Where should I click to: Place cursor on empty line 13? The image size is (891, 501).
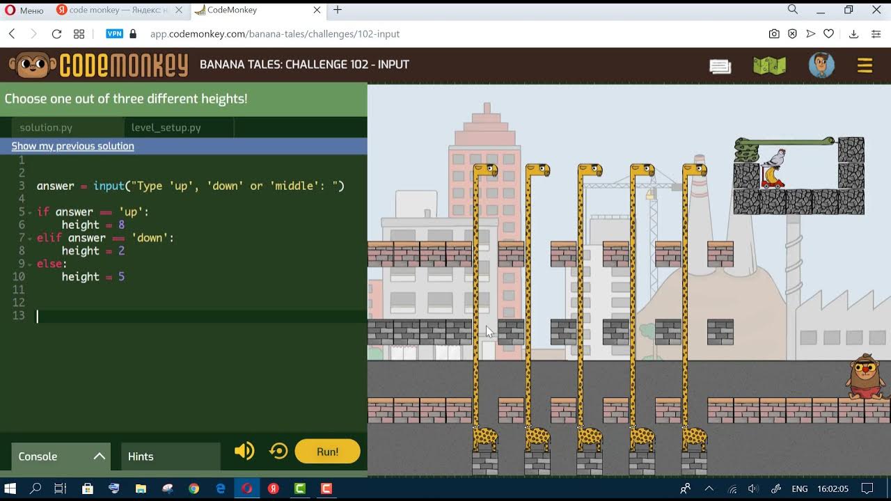click(x=202, y=316)
